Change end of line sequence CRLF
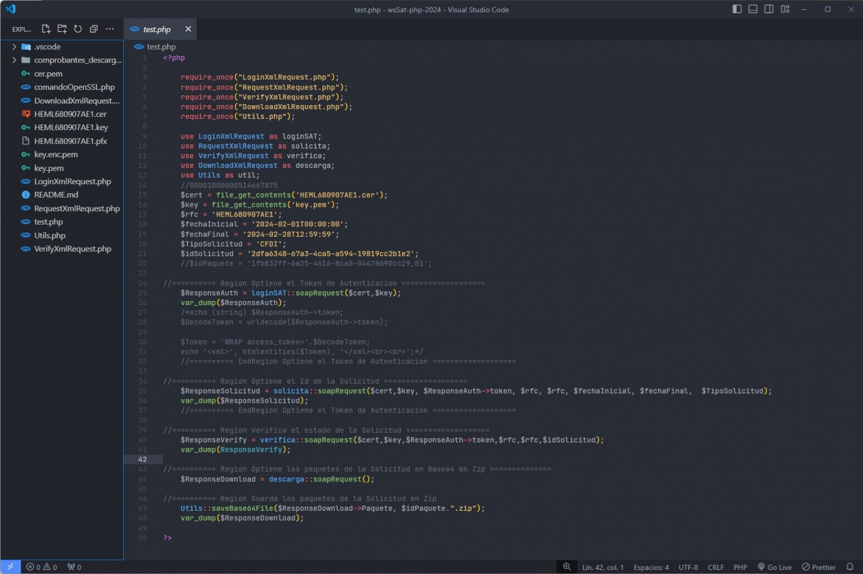This screenshot has width=863, height=574. click(x=716, y=567)
